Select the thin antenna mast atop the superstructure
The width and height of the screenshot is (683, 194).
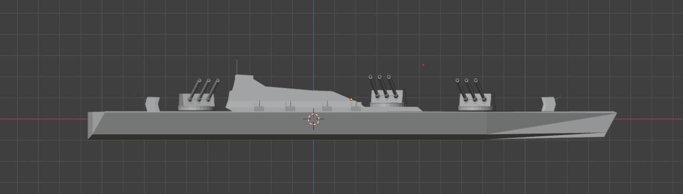coord(237,67)
